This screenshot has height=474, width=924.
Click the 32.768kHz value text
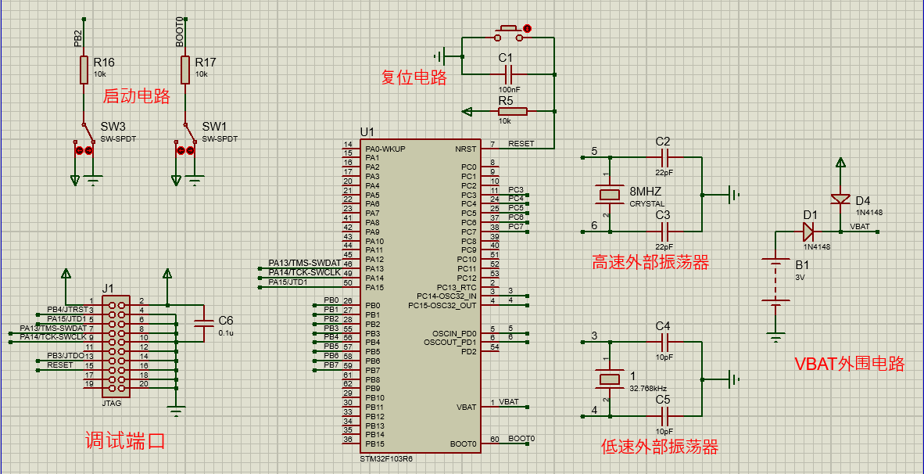[649, 389]
